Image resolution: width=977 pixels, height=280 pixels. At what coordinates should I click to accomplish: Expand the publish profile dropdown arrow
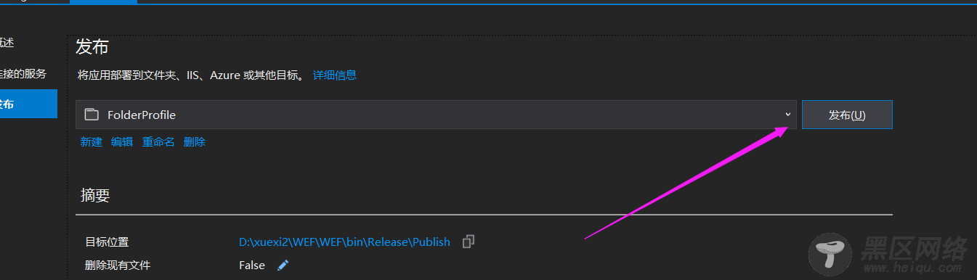click(x=788, y=115)
